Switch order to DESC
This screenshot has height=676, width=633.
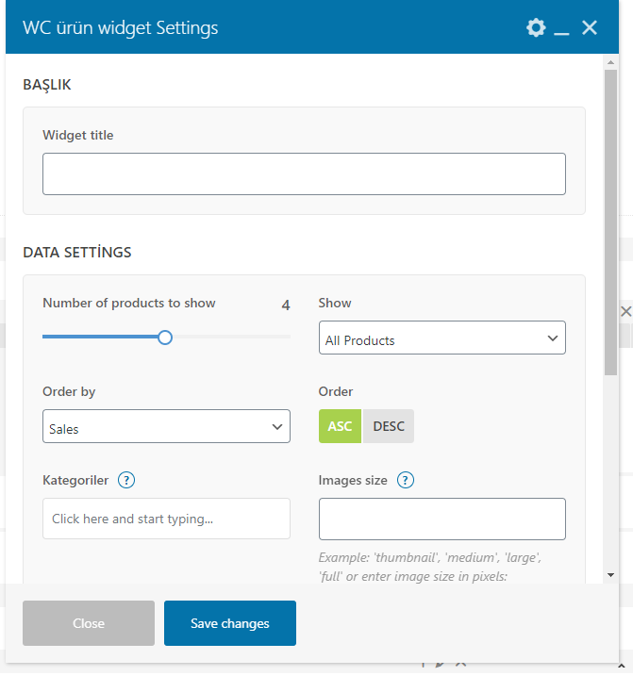point(389,426)
